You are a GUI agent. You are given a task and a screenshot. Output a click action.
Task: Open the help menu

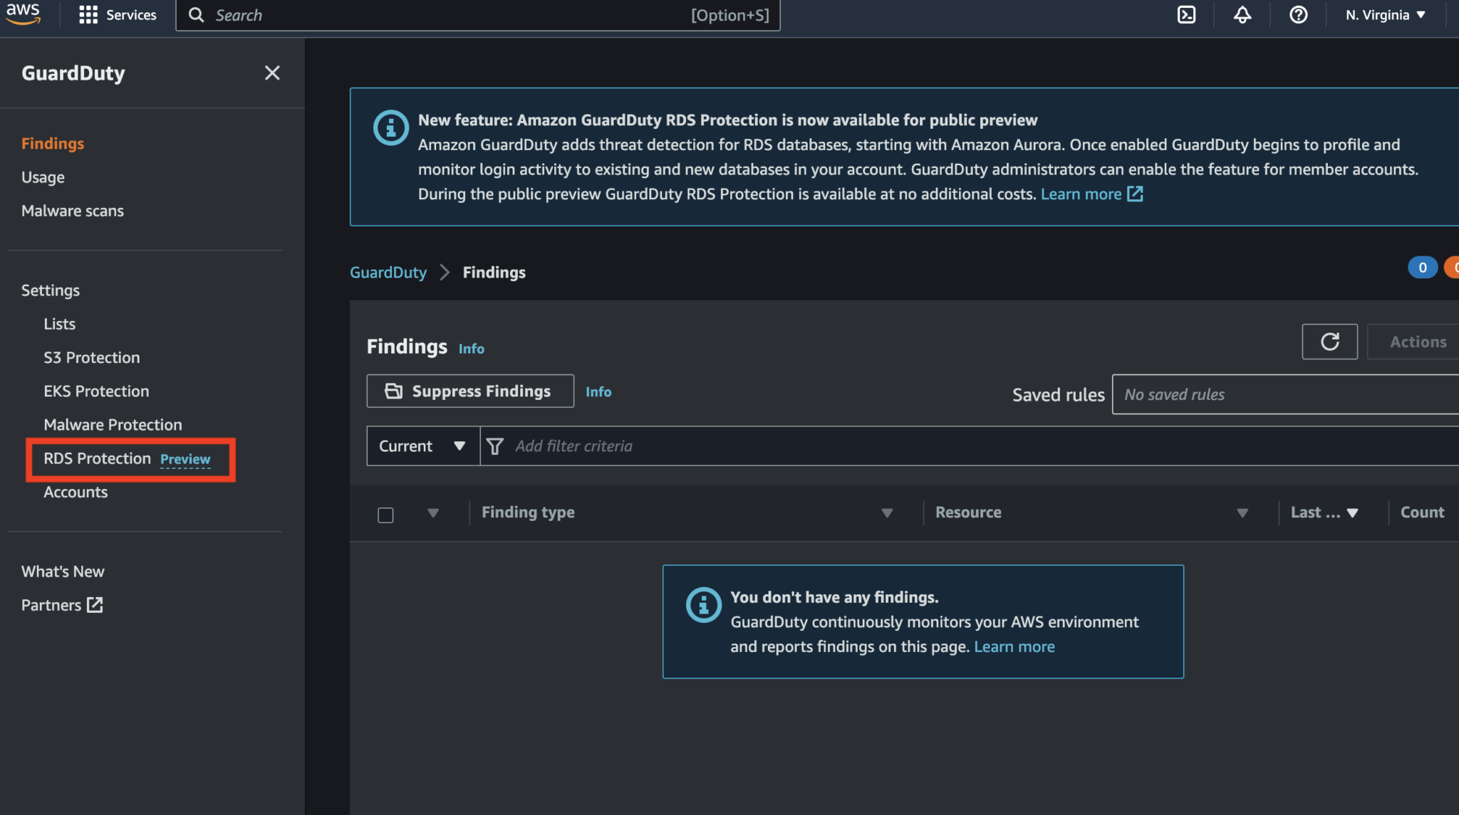(x=1298, y=14)
